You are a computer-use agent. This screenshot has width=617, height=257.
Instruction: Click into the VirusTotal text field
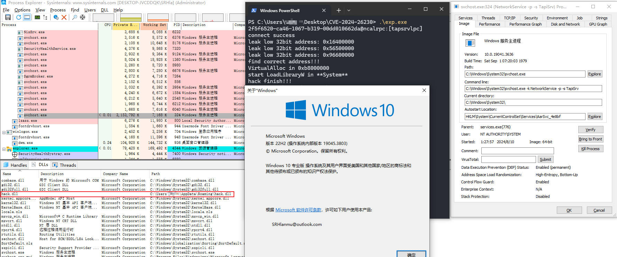(508, 159)
